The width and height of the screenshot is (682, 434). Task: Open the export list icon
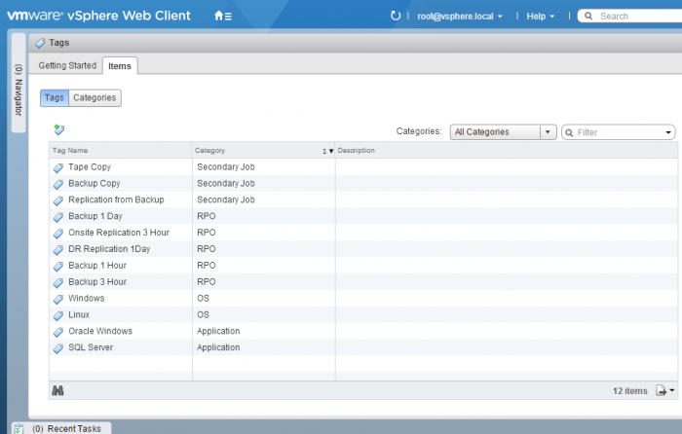click(x=662, y=390)
